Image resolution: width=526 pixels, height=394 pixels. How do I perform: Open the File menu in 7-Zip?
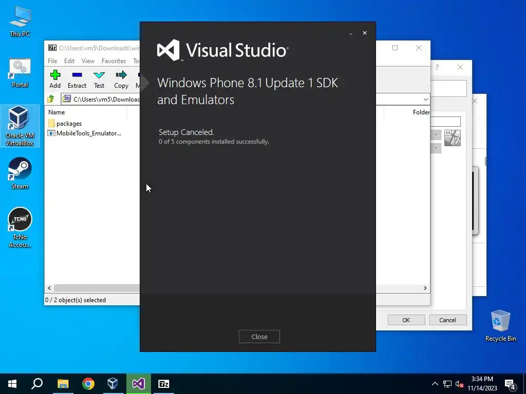coord(52,61)
